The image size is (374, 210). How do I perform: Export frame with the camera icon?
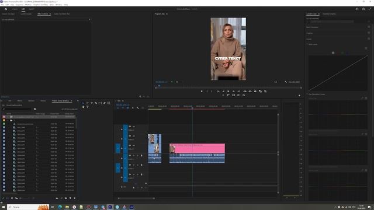[x=255, y=91]
